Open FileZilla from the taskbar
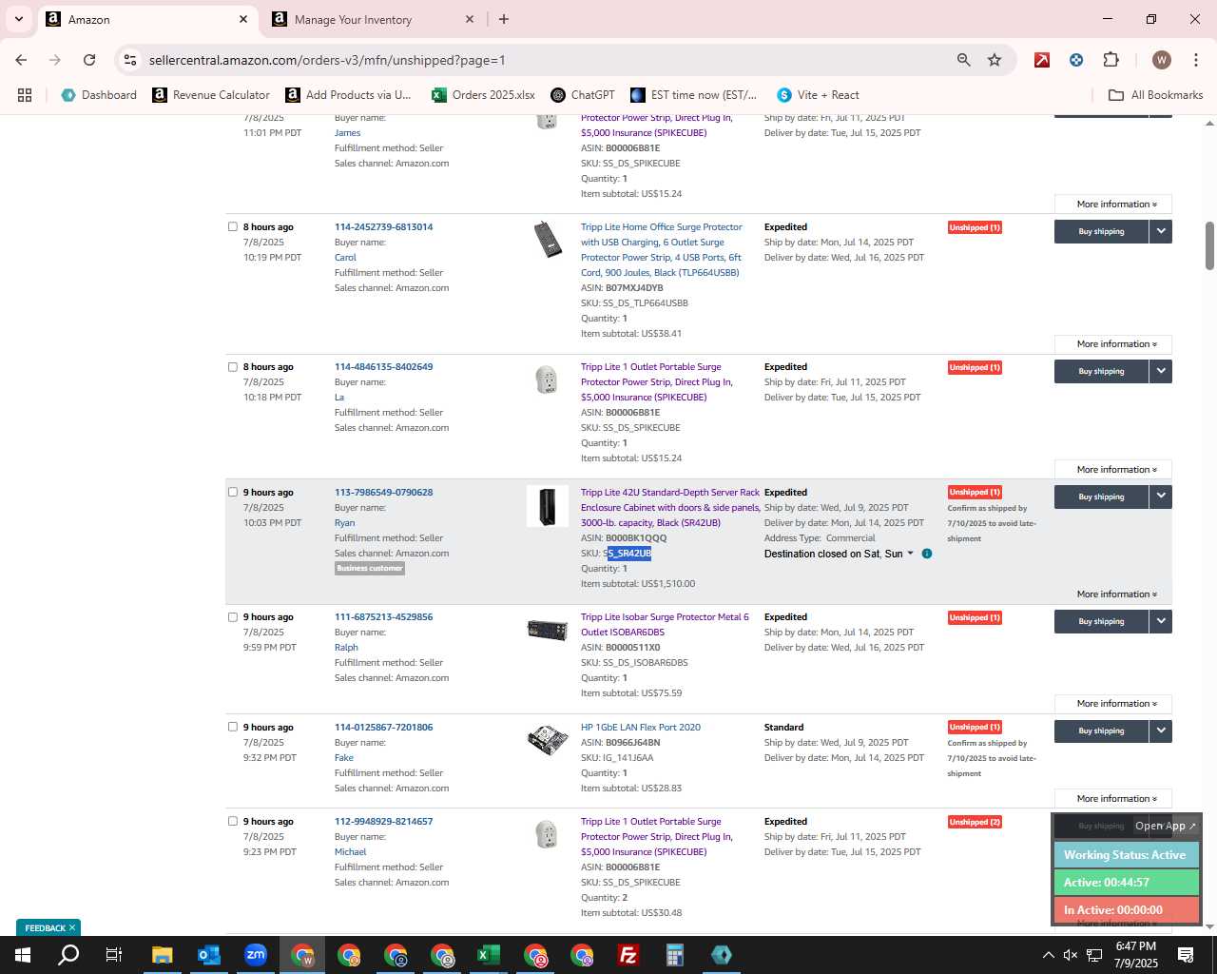The width and height of the screenshot is (1217, 974). 628,955
